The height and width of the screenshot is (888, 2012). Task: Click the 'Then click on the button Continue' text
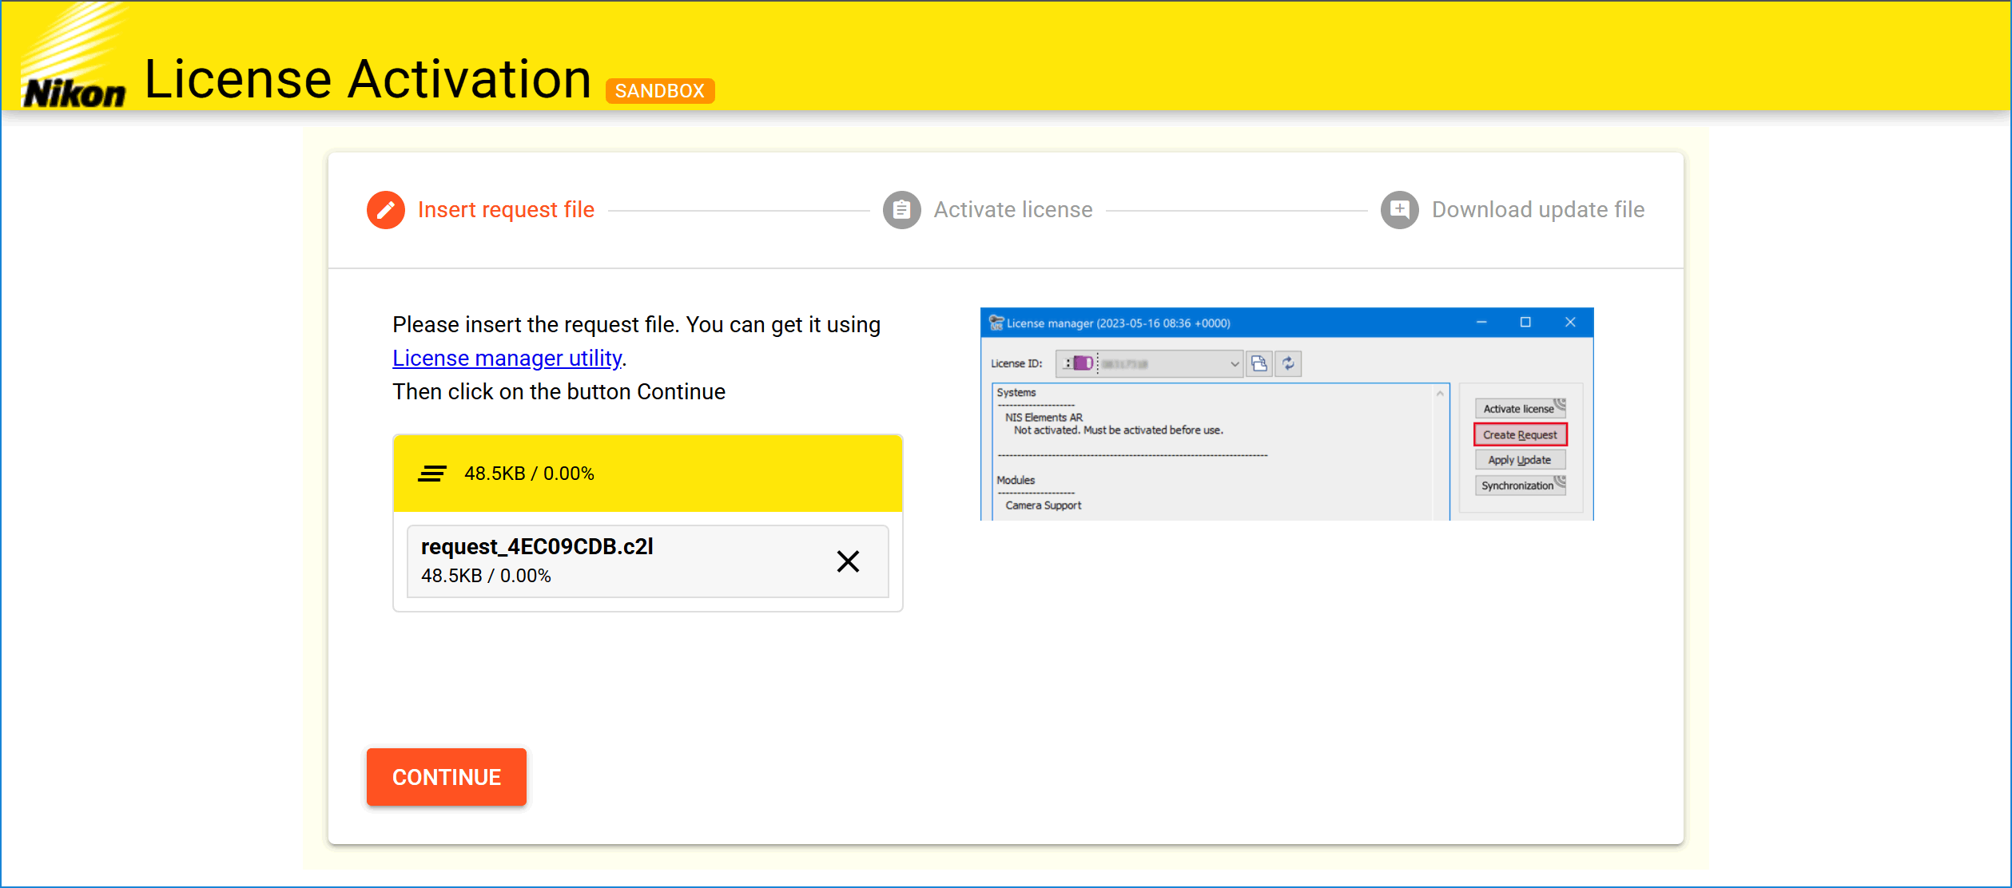(x=559, y=392)
